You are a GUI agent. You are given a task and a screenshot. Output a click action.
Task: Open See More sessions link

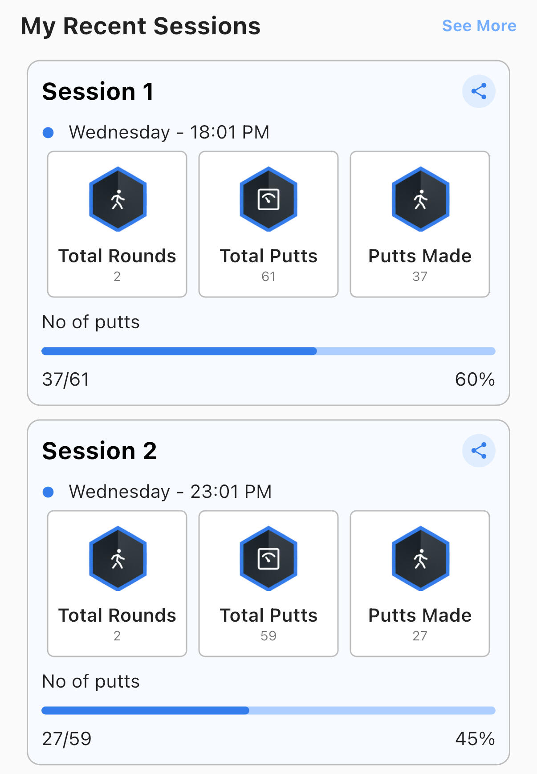pyautogui.click(x=479, y=26)
